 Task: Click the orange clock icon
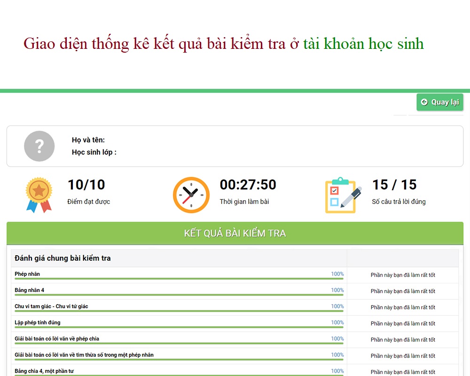191,195
